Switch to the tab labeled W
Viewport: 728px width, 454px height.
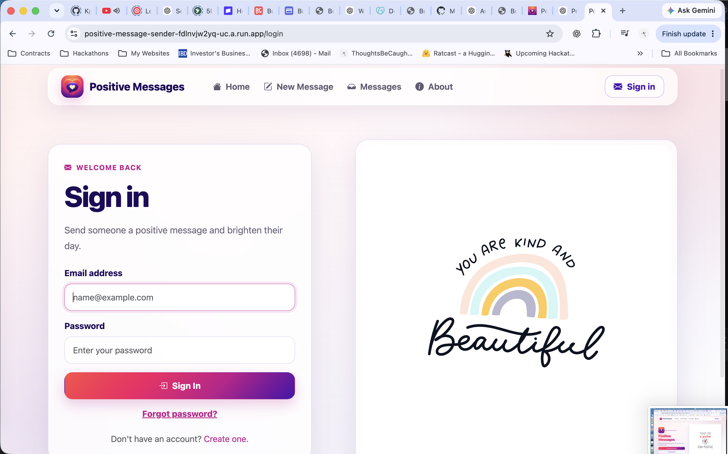coord(355,11)
